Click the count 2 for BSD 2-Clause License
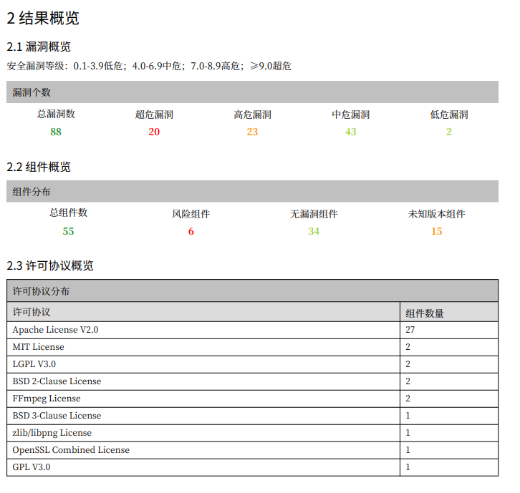Screen dimensions: 520x493 point(408,381)
